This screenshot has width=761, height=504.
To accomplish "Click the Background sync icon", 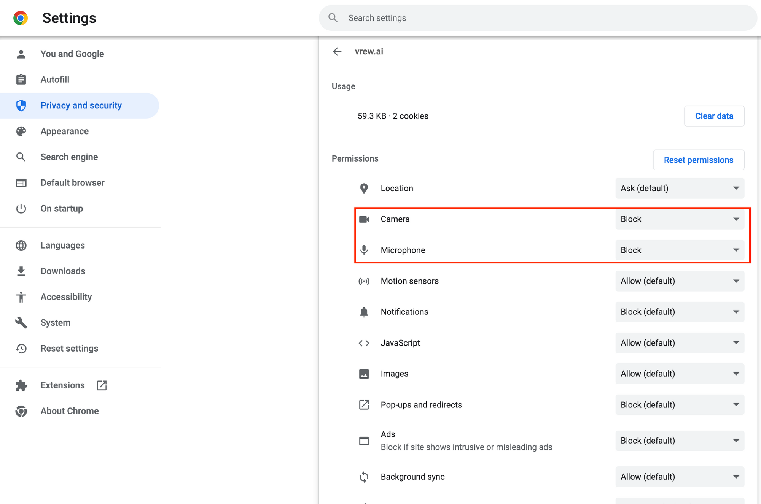I will click(x=364, y=477).
